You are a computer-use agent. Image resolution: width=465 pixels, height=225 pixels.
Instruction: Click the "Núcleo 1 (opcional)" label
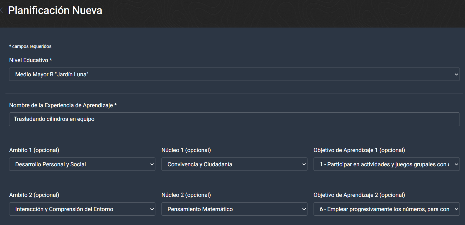(186, 150)
